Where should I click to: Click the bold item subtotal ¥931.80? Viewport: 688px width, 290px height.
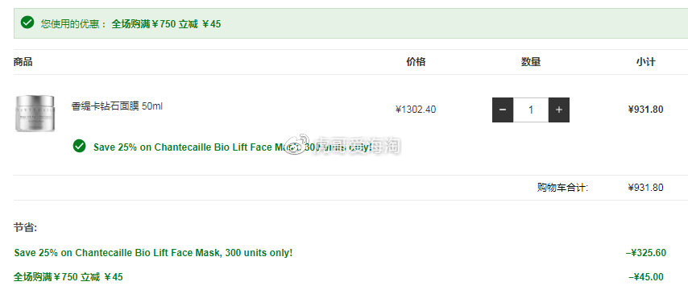tap(646, 110)
